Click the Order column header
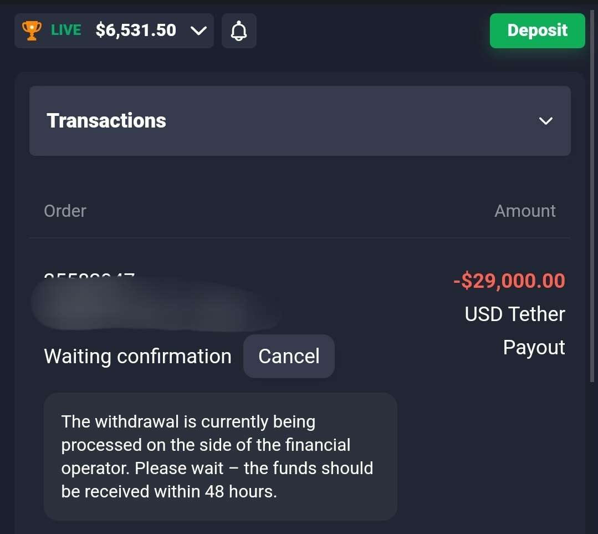 pos(65,211)
